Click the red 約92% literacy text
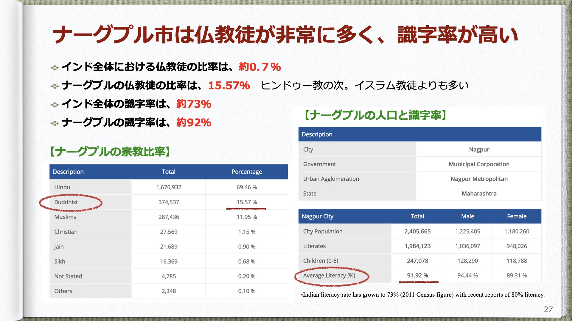This screenshot has height=321, width=572. (194, 122)
